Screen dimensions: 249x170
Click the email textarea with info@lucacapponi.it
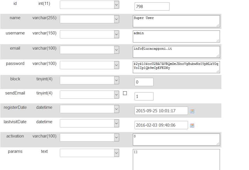click(x=176, y=52)
